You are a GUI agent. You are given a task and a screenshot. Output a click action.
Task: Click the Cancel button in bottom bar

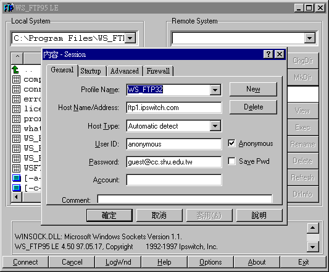72,262
